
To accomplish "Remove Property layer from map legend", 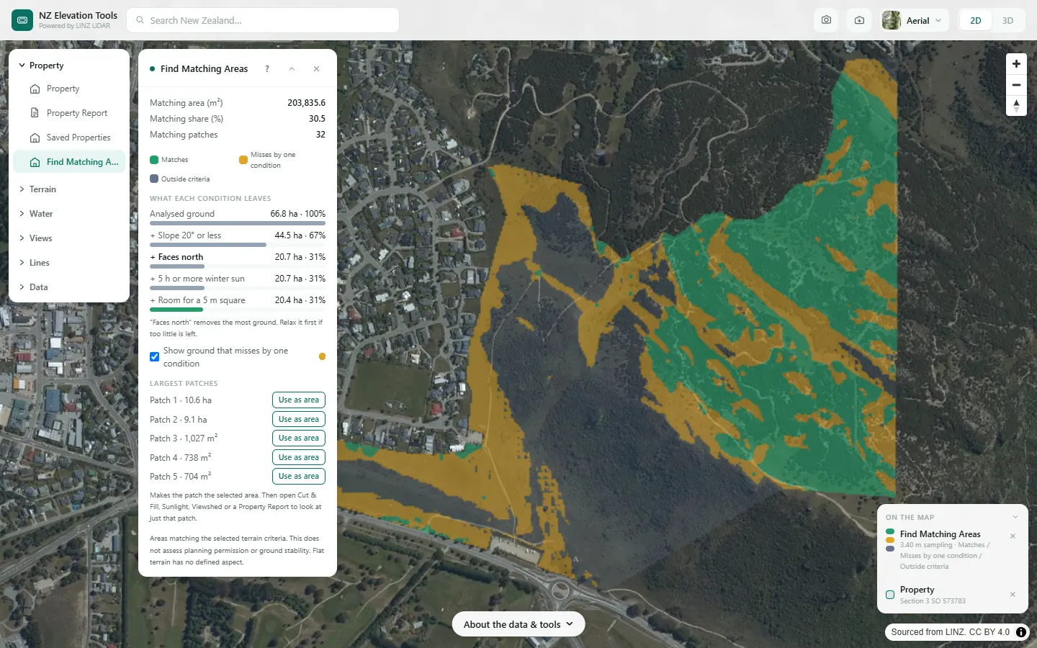I will tap(1013, 595).
